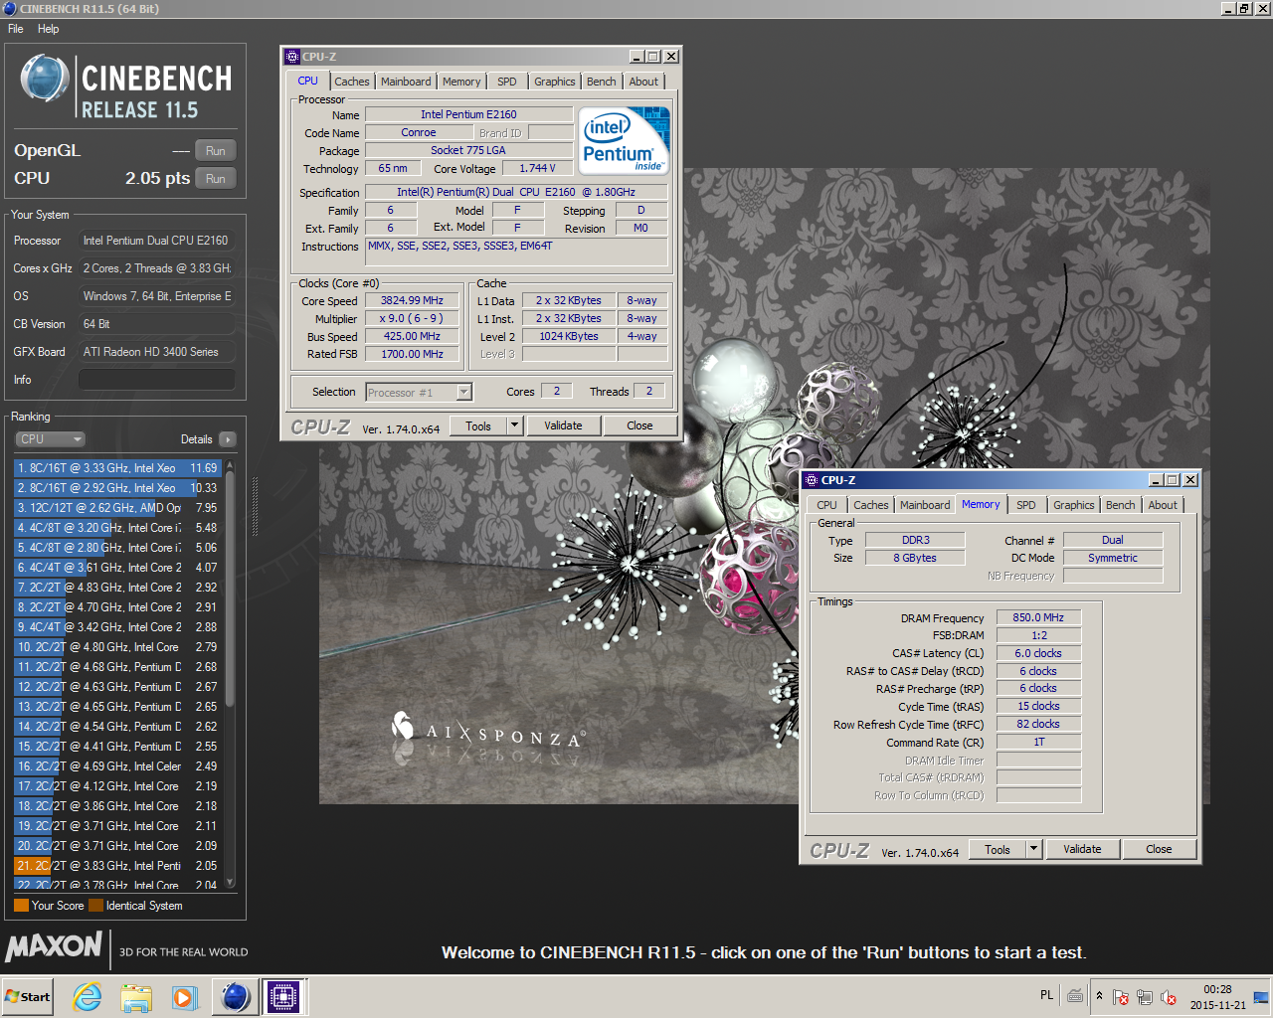The width and height of the screenshot is (1273, 1018).
Task: Select highlighted ranking entry 21 scoring 2.05
Action: pos(117,866)
